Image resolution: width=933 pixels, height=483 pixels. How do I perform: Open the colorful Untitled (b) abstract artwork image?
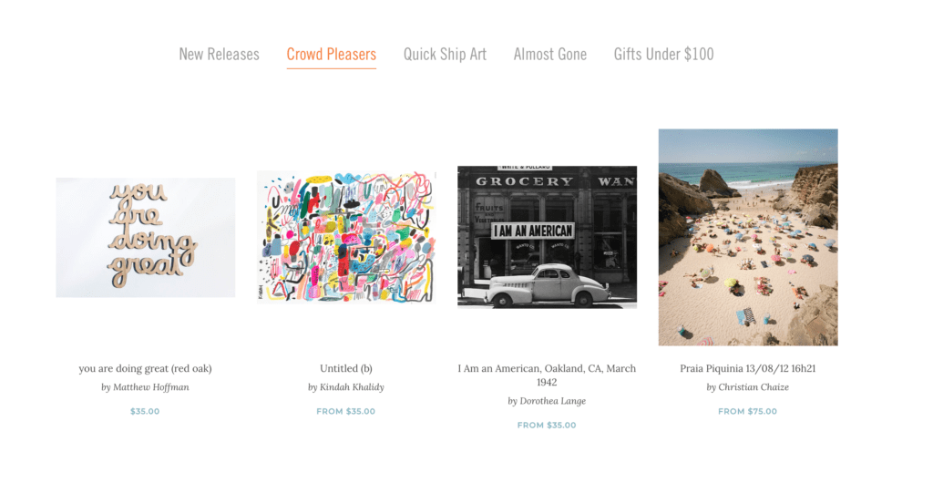pyautogui.click(x=346, y=237)
